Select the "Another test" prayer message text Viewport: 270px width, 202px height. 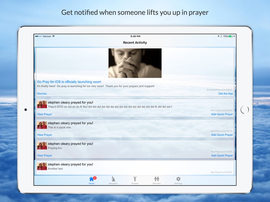(55, 169)
